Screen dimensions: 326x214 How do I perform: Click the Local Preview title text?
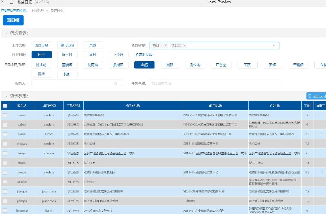pos(219,2)
